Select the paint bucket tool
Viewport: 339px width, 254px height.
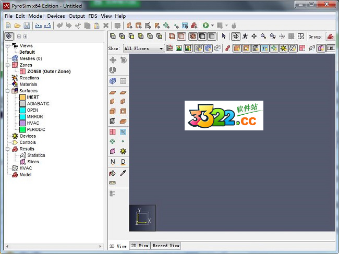pyautogui.click(x=113, y=173)
